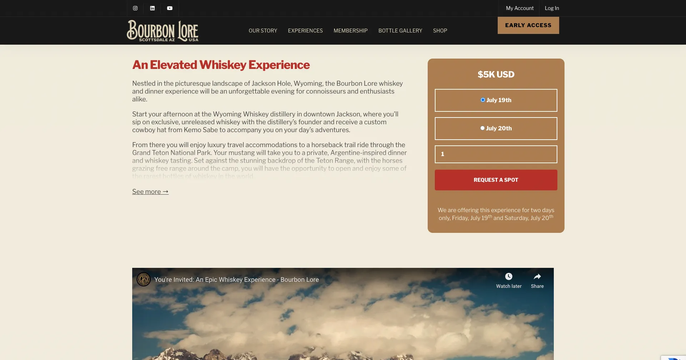686x360 pixels.
Task: Click the Log In link
Action: coord(552,8)
